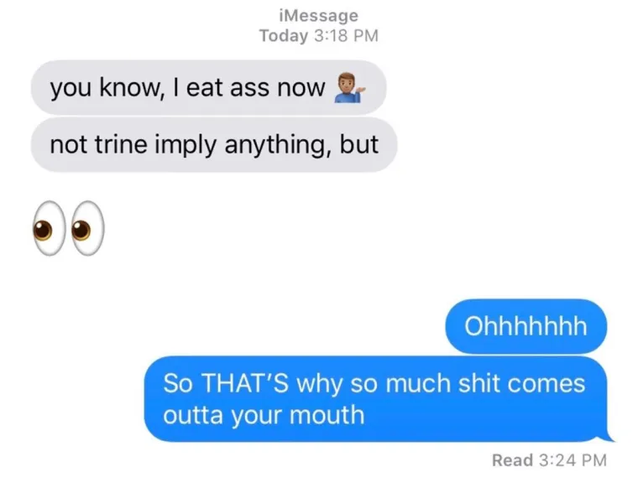638x483 pixels.
Task: Click "outta your mouth" text line
Action: pos(264,415)
